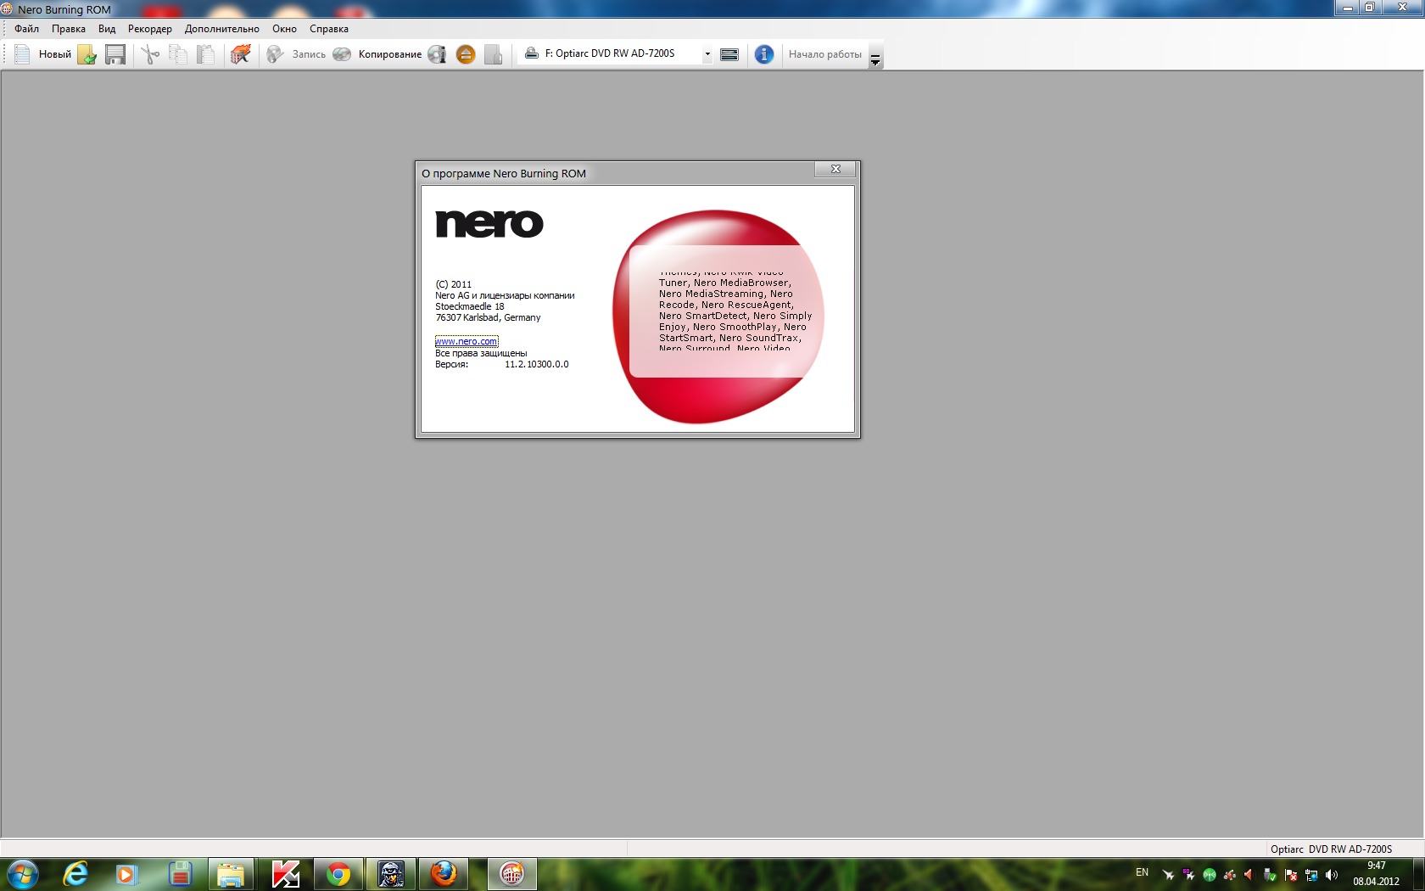Click the nero logo in dialog
This screenshot has width=1425, height=891.
pyautogui.click(x=489, y=223)
